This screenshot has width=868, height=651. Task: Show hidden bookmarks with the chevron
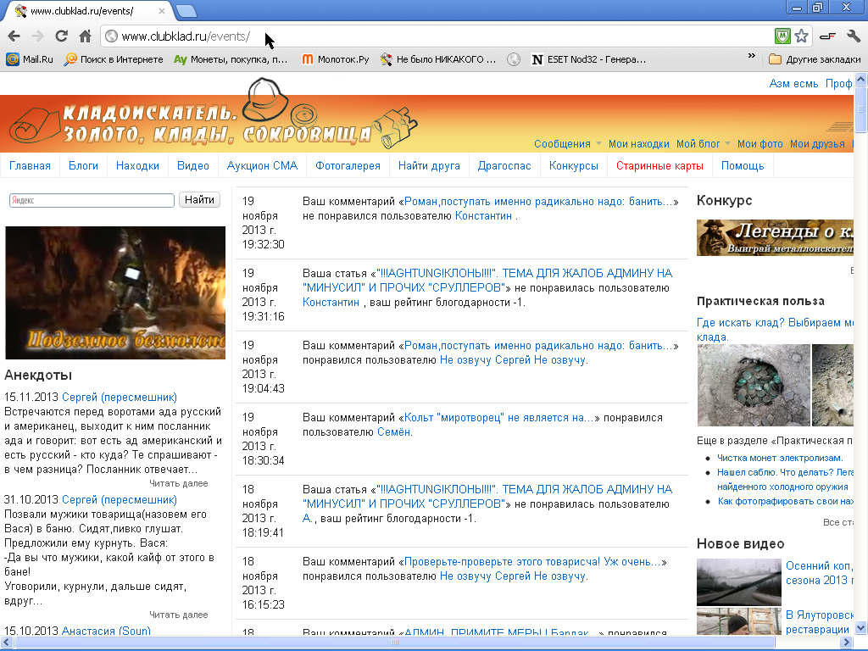coord(751,56)
